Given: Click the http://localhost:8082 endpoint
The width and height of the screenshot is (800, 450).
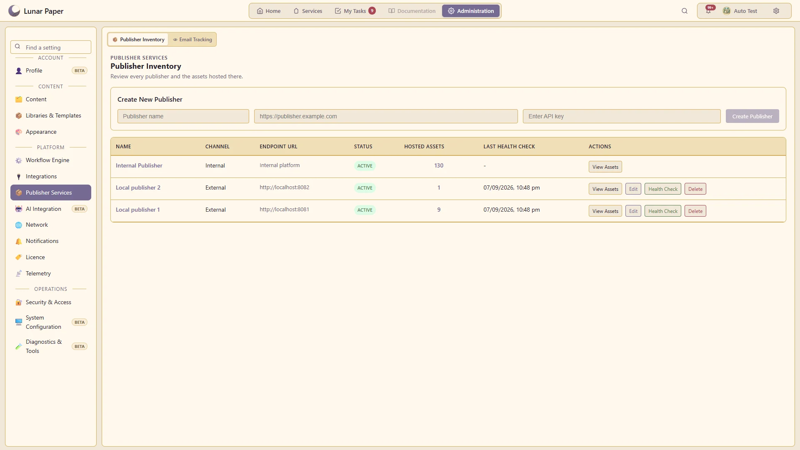Looking at the screenshot, I should [x=284, y=187].
